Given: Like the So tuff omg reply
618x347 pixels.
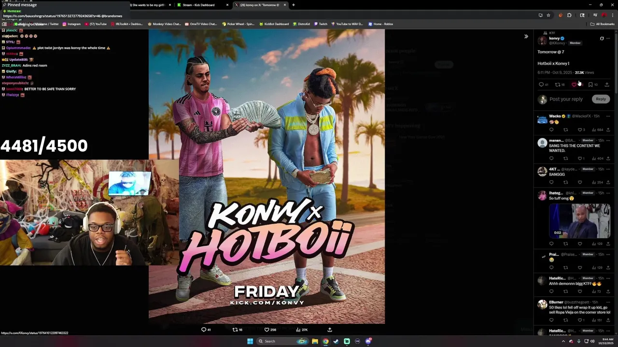Looking at the screenshot, I should click(580, 243).
